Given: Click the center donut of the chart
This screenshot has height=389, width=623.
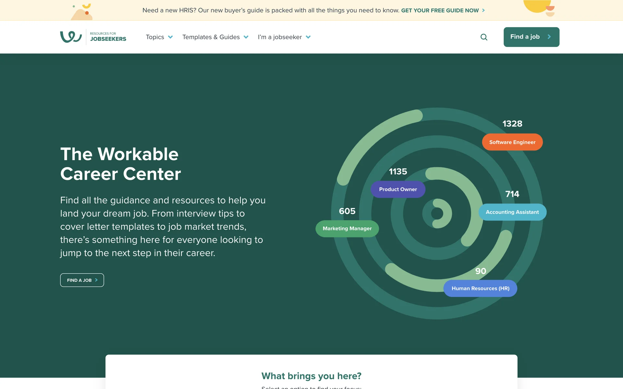Looking at the screenshot, I should point(437,213).
